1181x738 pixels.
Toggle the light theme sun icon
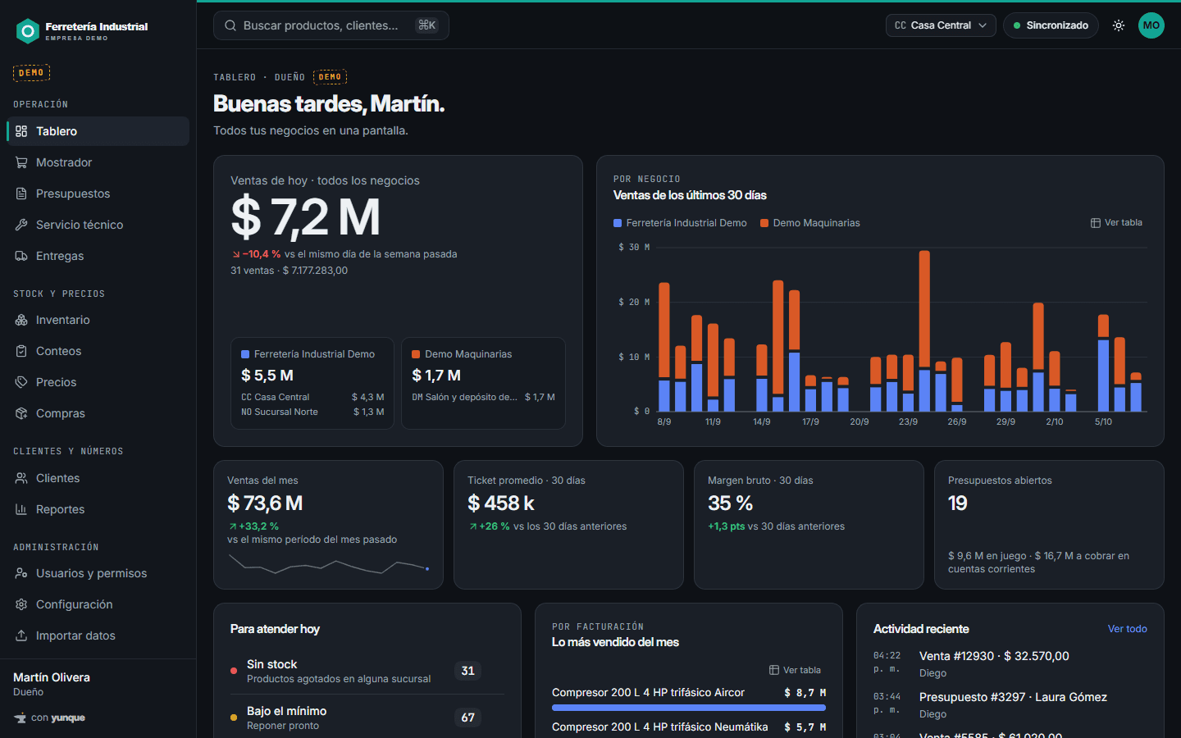(x=1118, y=25)
